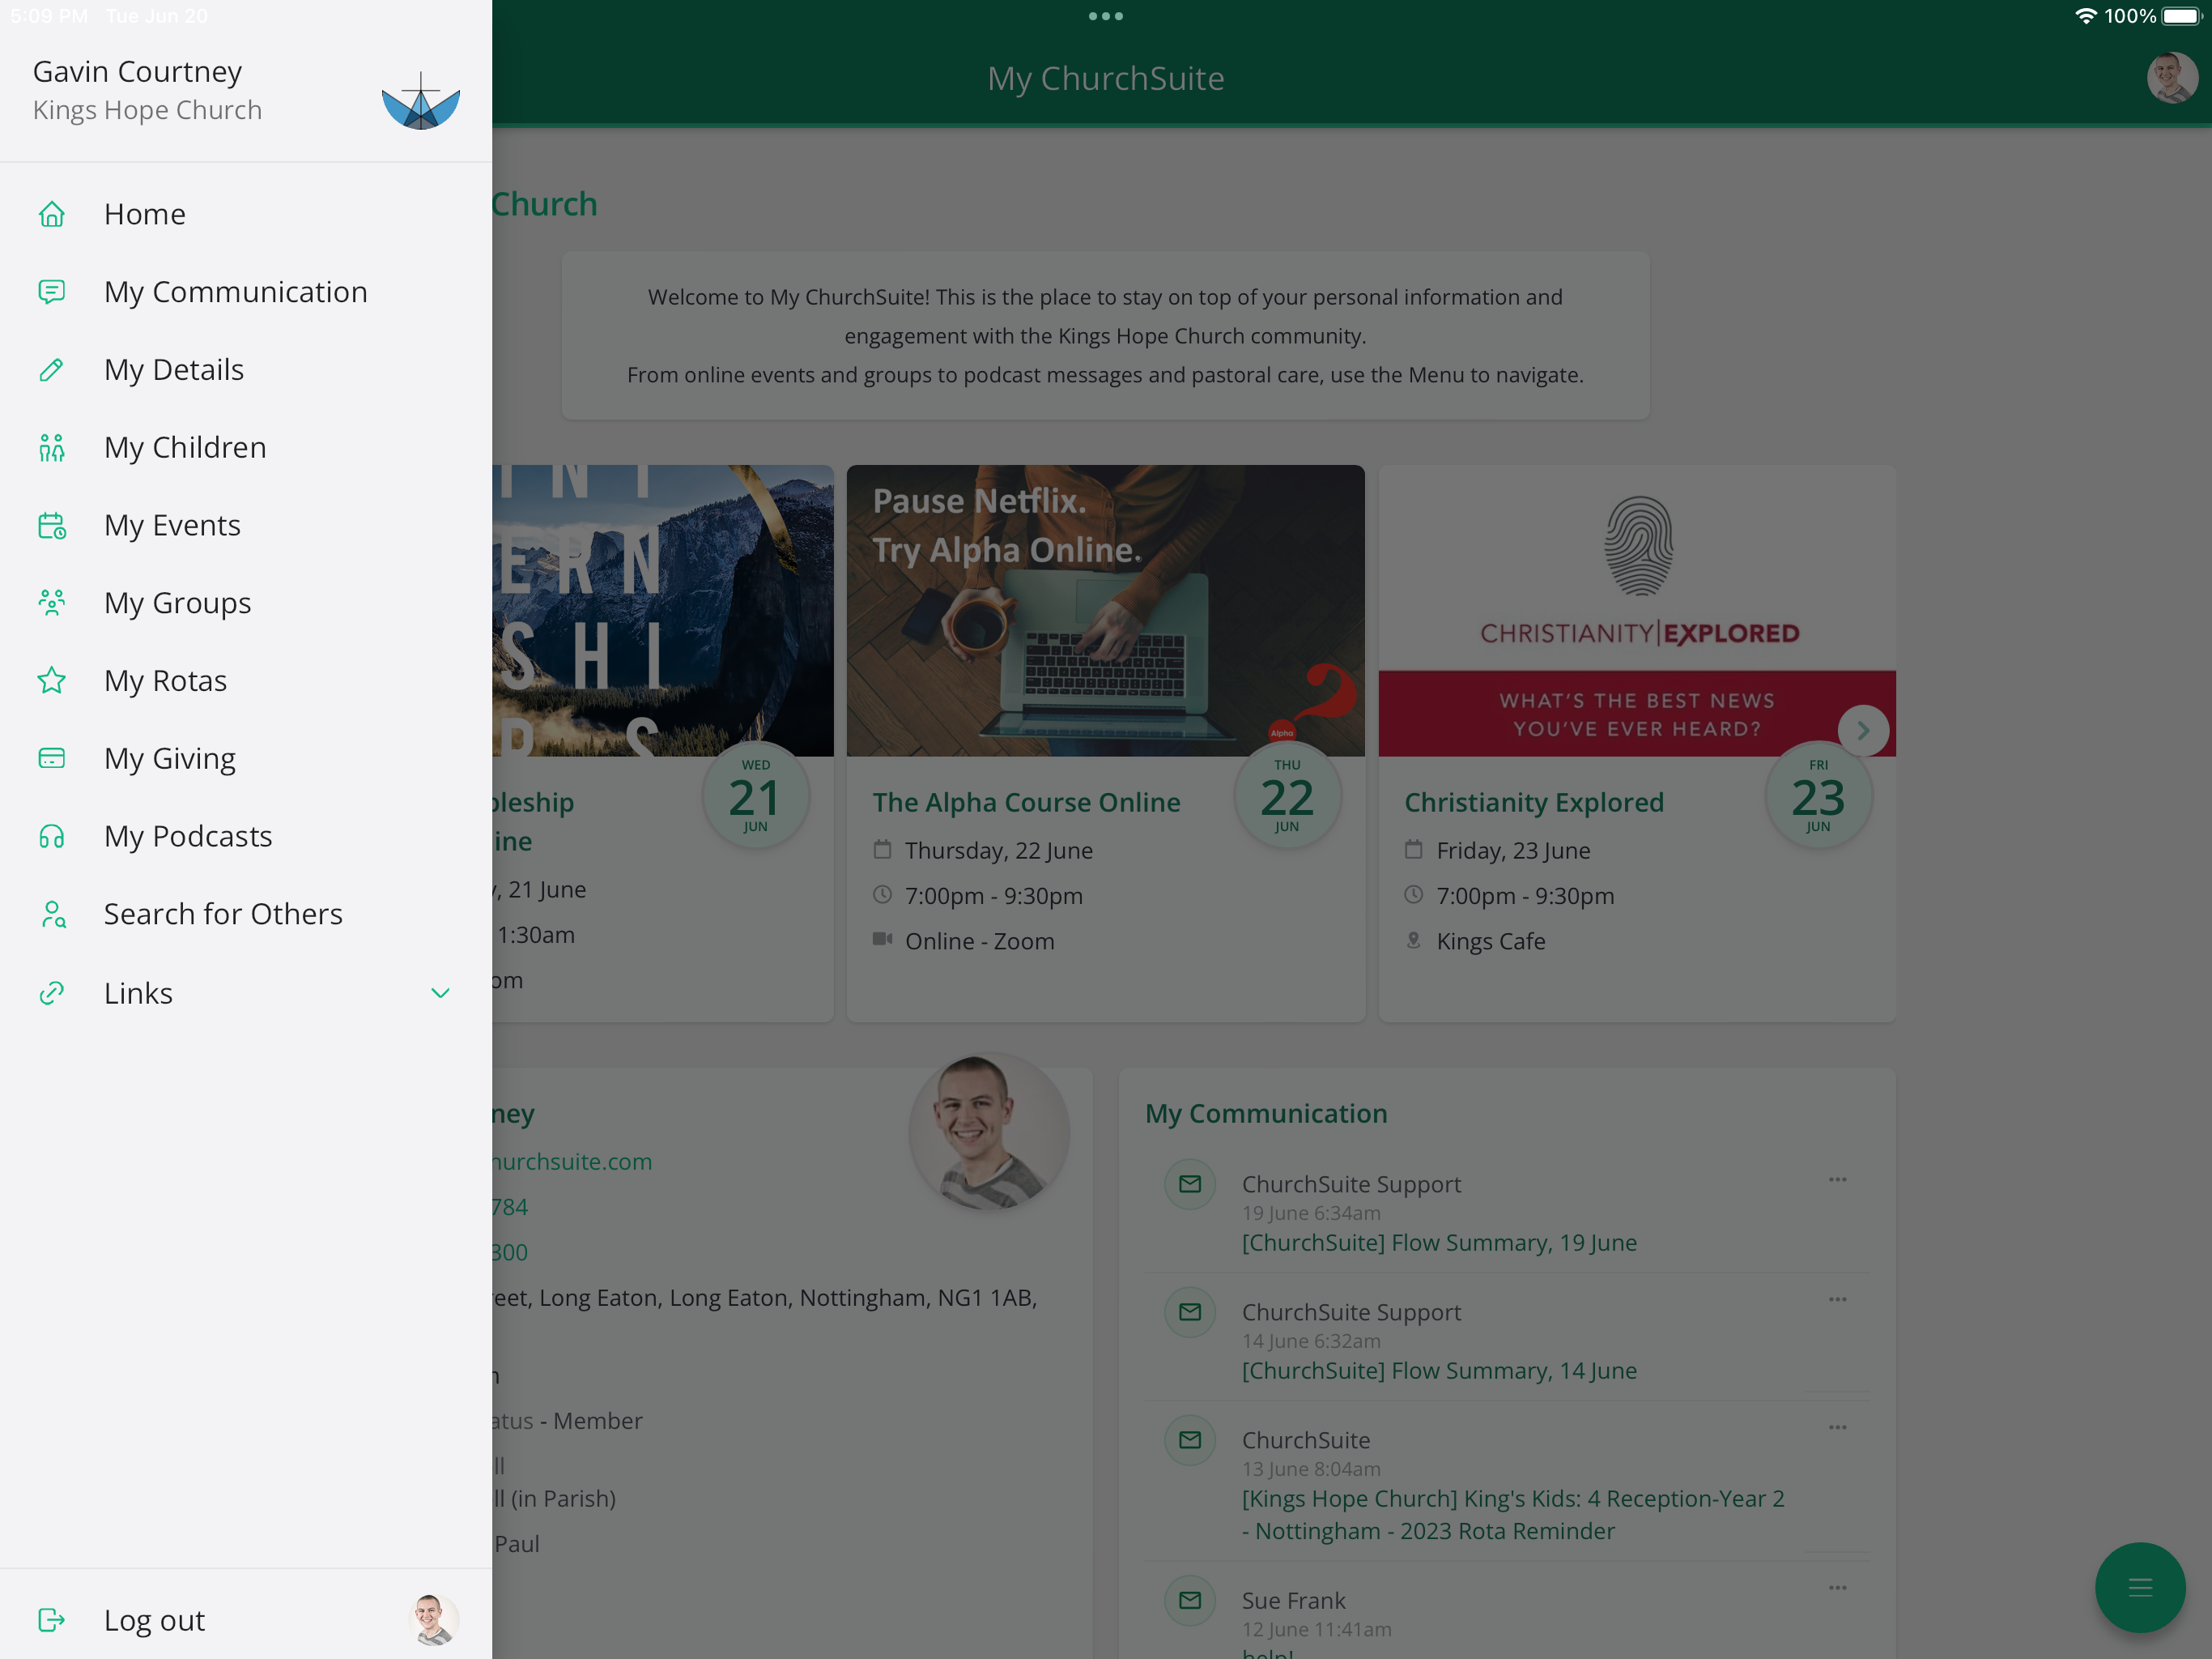Click the My Groups people icon
Viewport: 2212px width, 1659px height.
pos(52,603)
